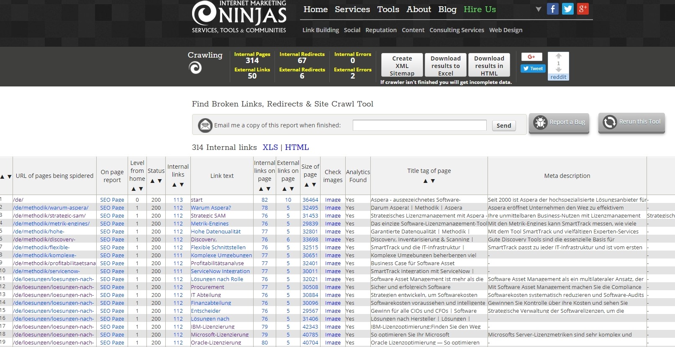Open the Facebook page icon

552,9
